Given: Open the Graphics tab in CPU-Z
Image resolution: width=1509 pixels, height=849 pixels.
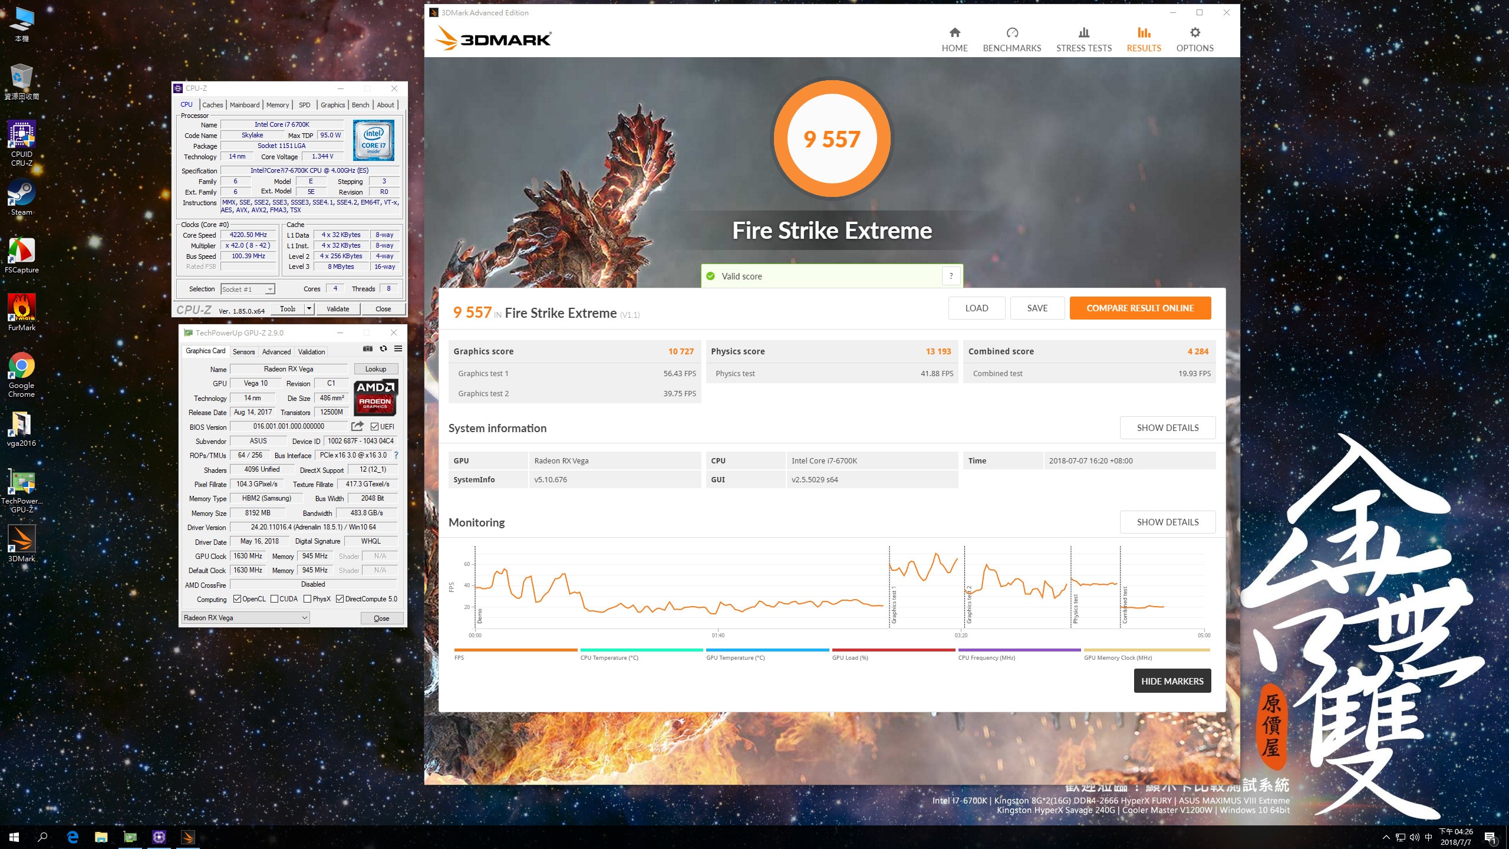Looking at the screenshot, I should (332, 105).
